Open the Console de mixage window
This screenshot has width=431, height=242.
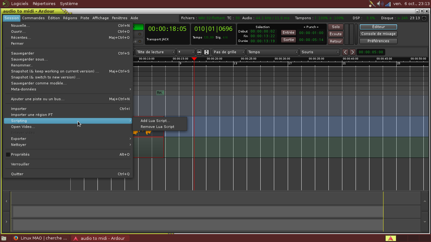[378, 34]
